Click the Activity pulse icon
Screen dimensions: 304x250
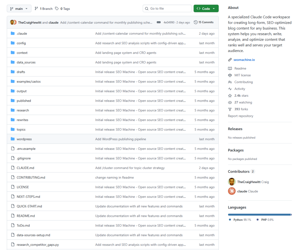[230, 89]
